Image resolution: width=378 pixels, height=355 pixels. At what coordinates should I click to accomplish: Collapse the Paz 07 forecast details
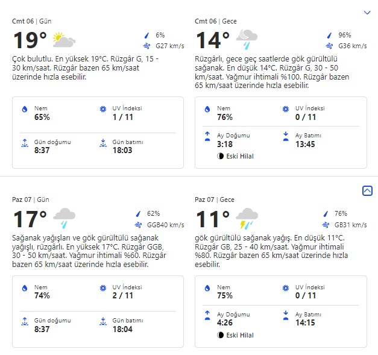pyautogui.click(x=367, y=190)
